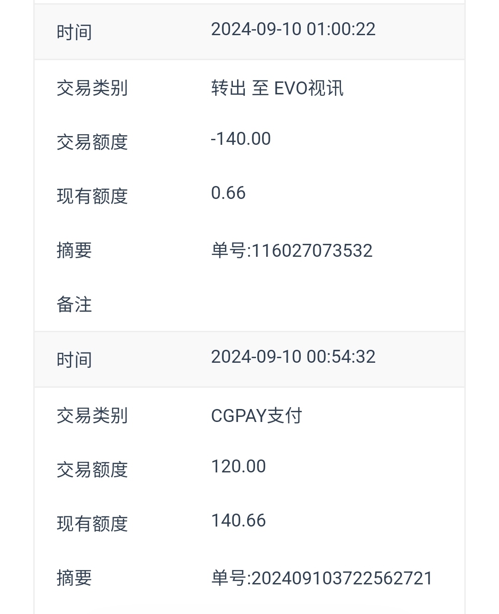
Task: Click the timestamp 2024-09-10 00:54:32
Action: 293,357
